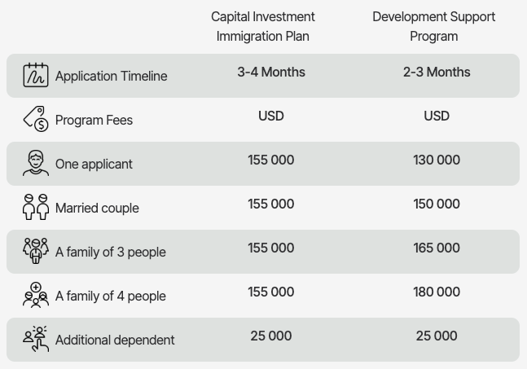The height and width of the screenshot is (369, 527).
Task: Select the Development Support Program header
Action: pyautogui.click(x=434, y=26)
